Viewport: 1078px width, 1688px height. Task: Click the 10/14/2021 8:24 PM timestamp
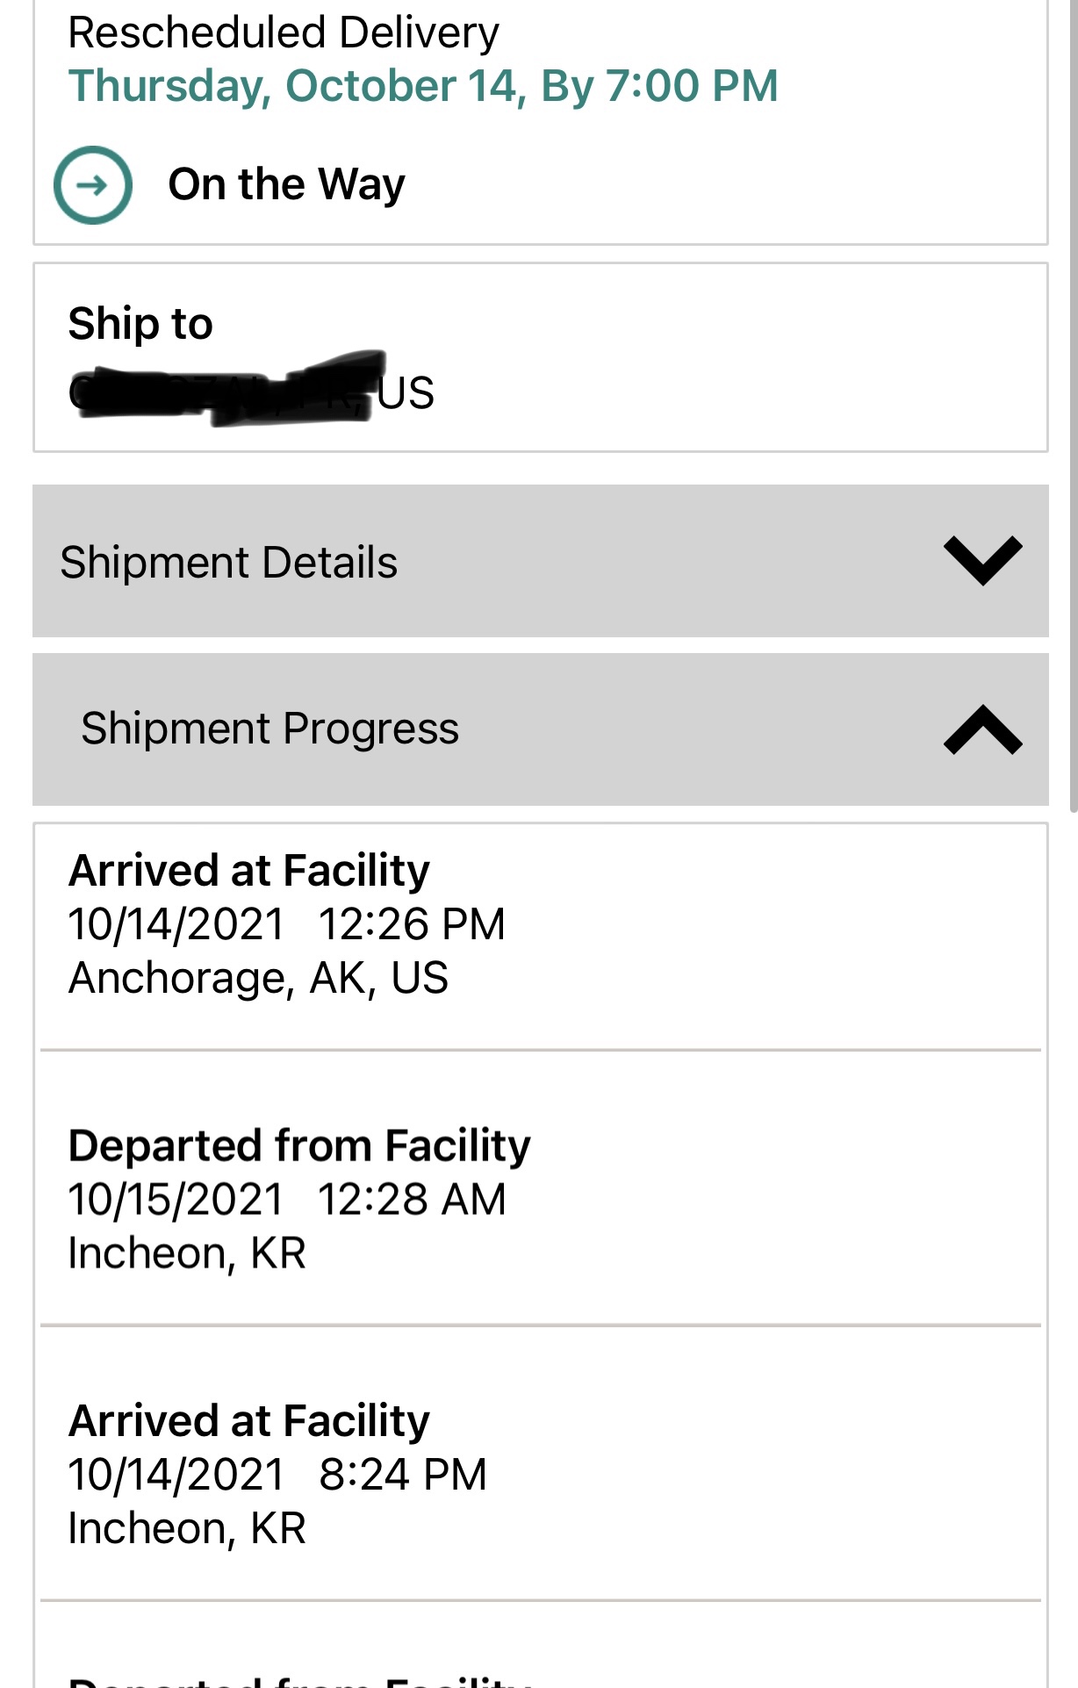pyautogui.click(x=277, y=1475)
